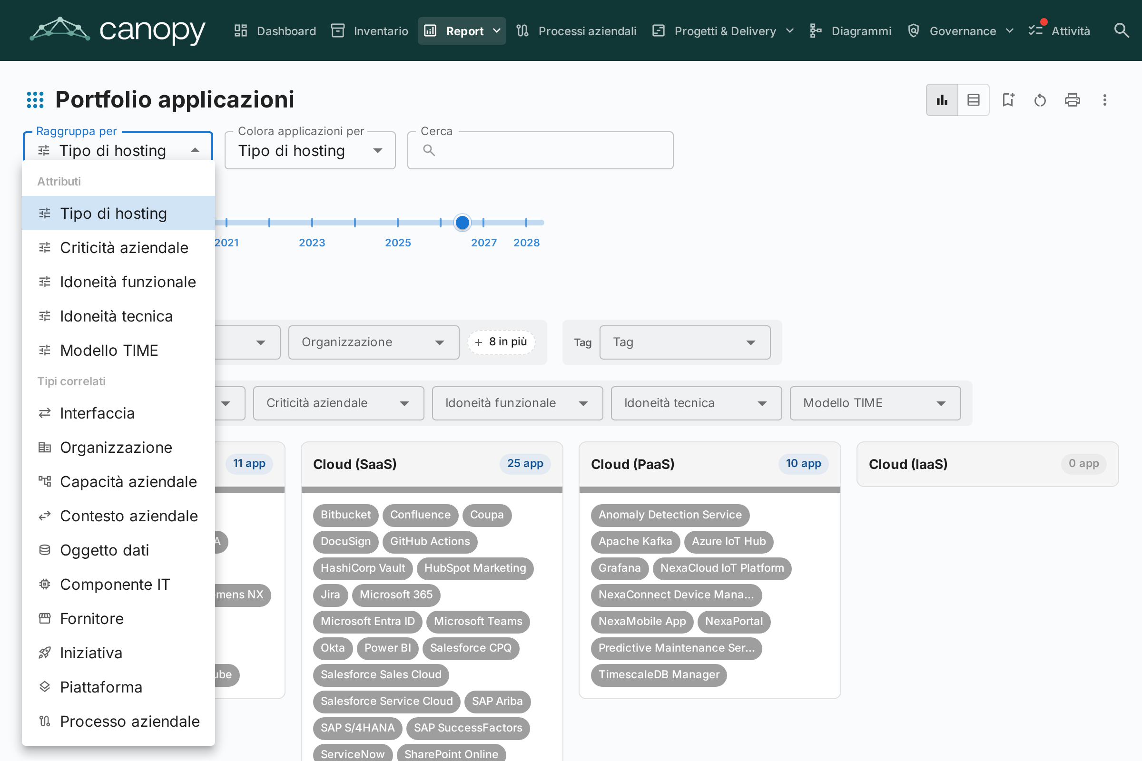The image size is (1142, 761).
Task: Open the Modello TIME filter dropdown
Action: pyautogui.click(x=875, y=403)
